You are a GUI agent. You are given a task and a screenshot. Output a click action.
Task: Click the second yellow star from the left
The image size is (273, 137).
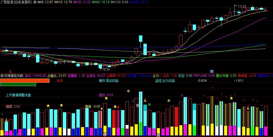point(61,105)
